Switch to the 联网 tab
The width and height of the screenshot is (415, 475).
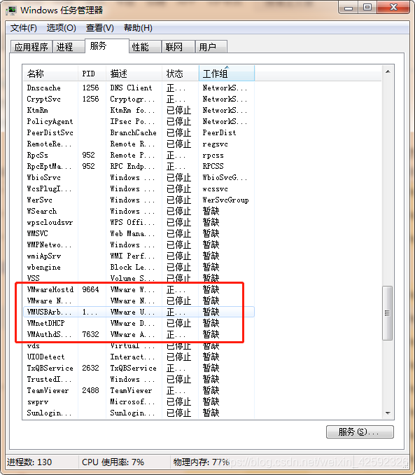[x=178, y=47]
